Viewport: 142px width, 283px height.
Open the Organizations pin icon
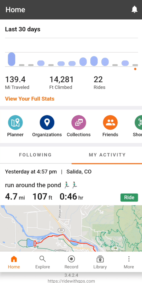click(x=47, y=123)
